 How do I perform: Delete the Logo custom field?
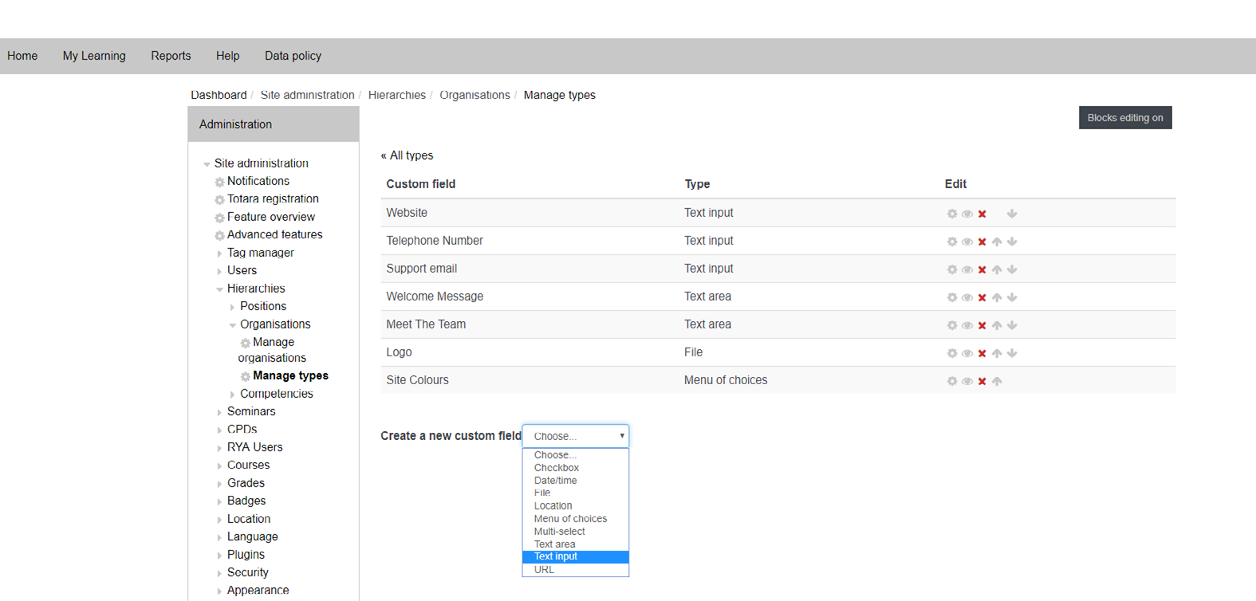(982, 353)
